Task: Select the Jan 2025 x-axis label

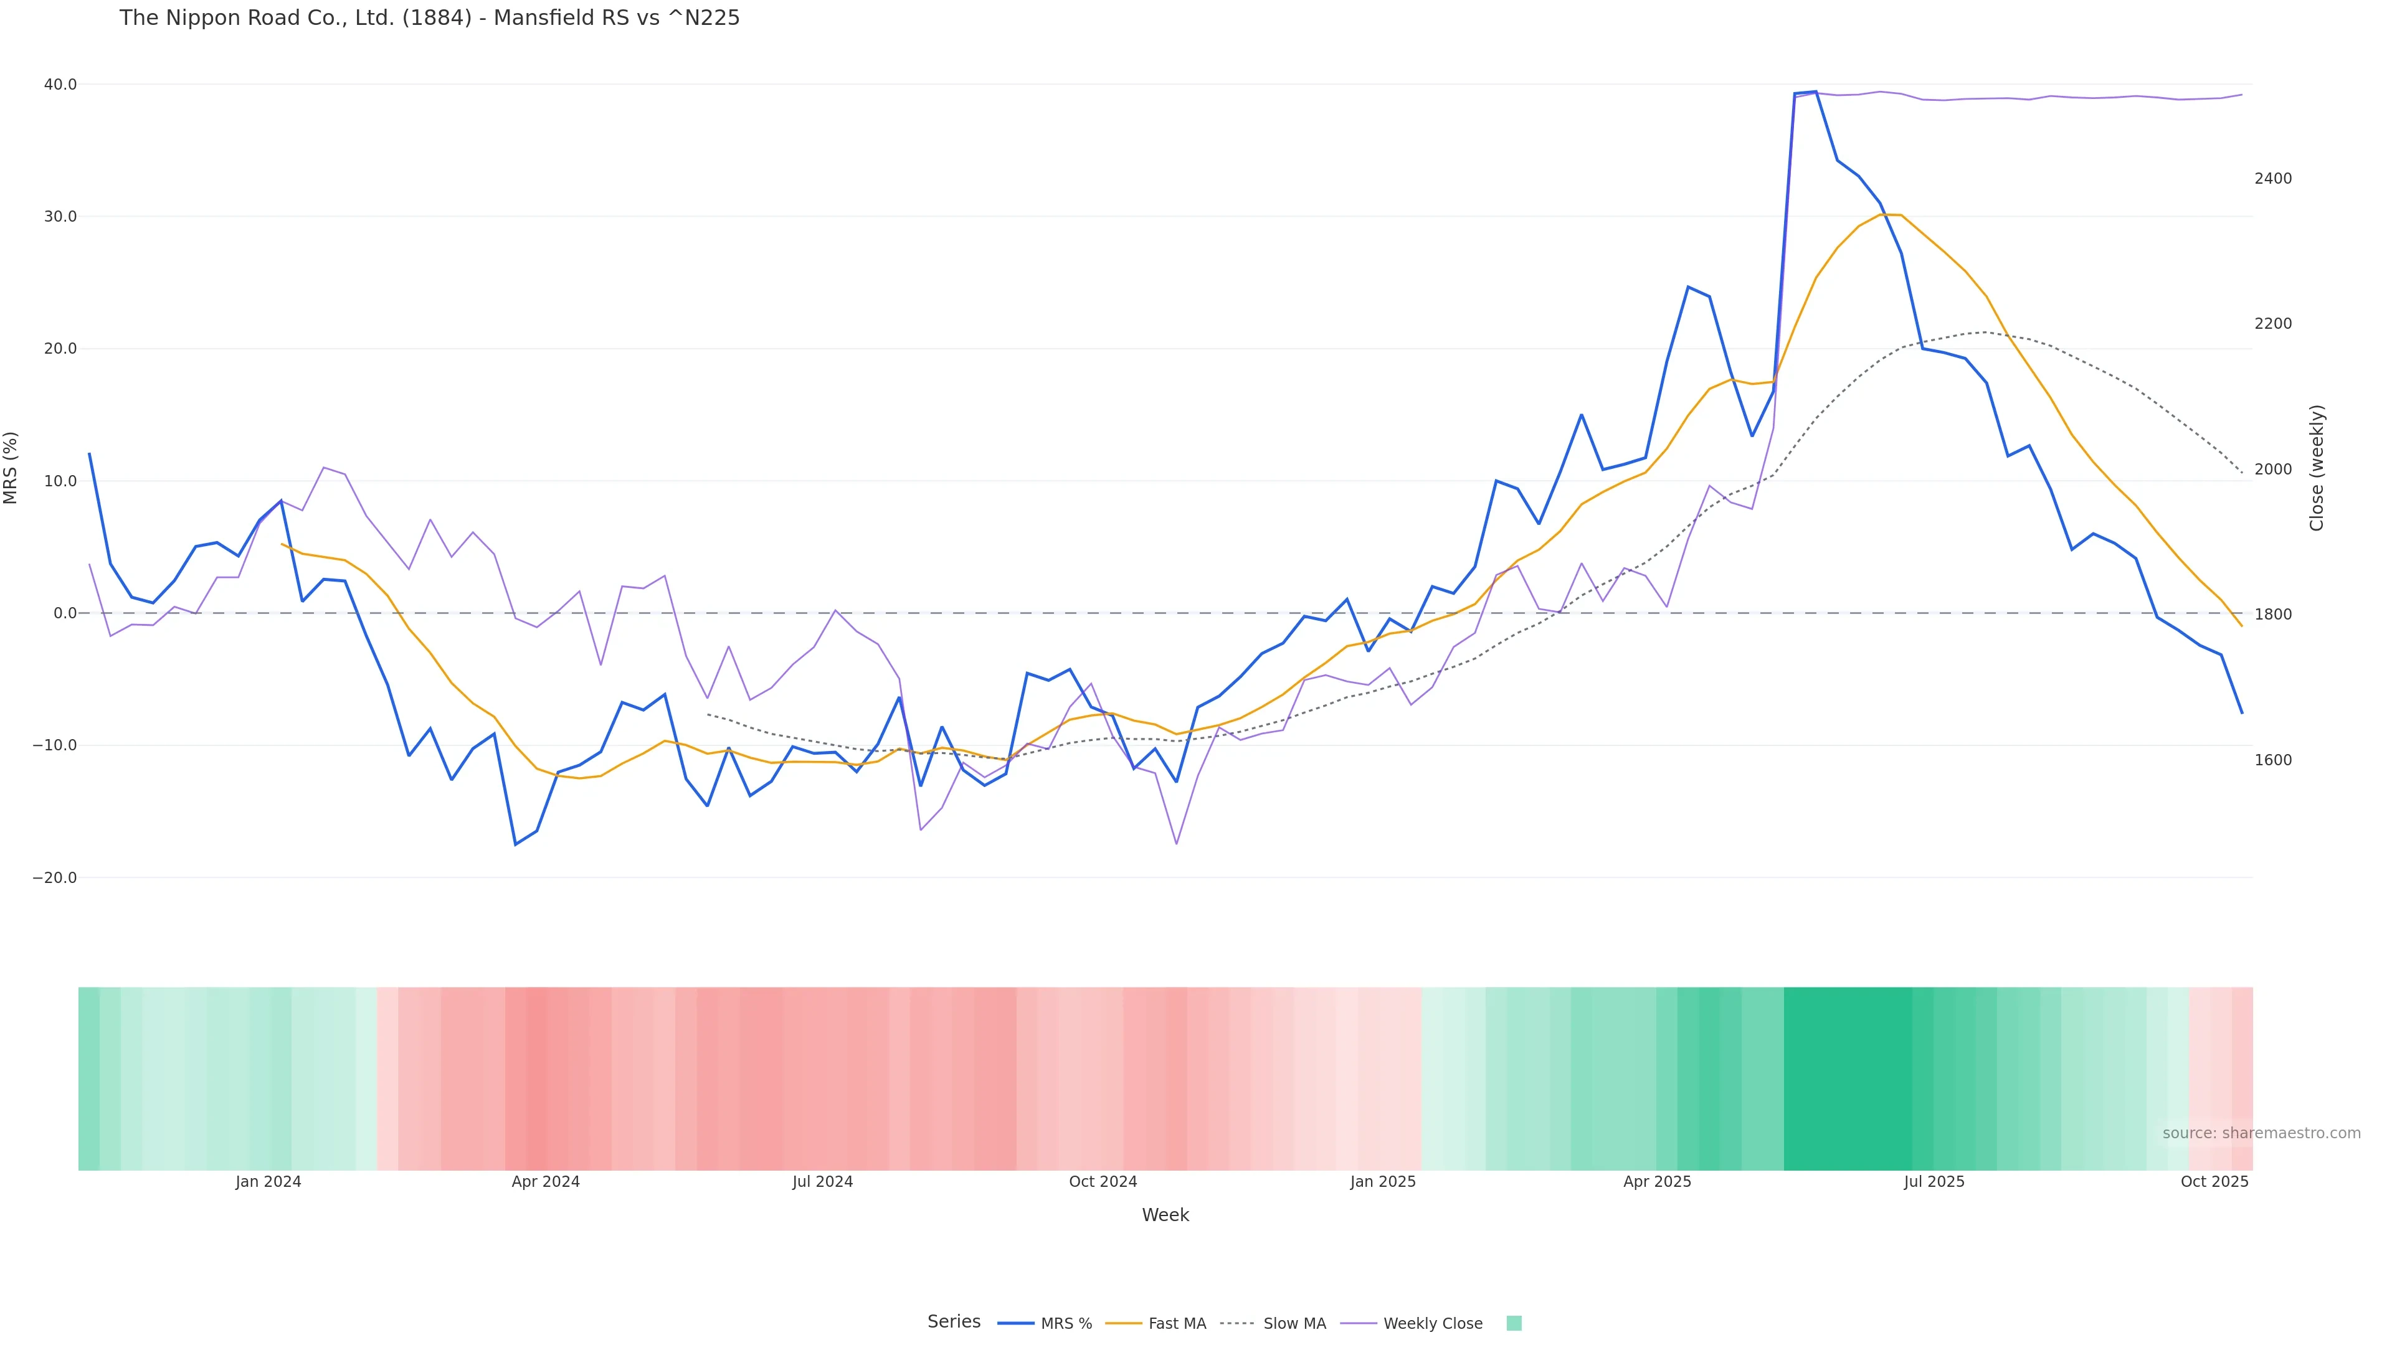Action: (1383, 1182)
